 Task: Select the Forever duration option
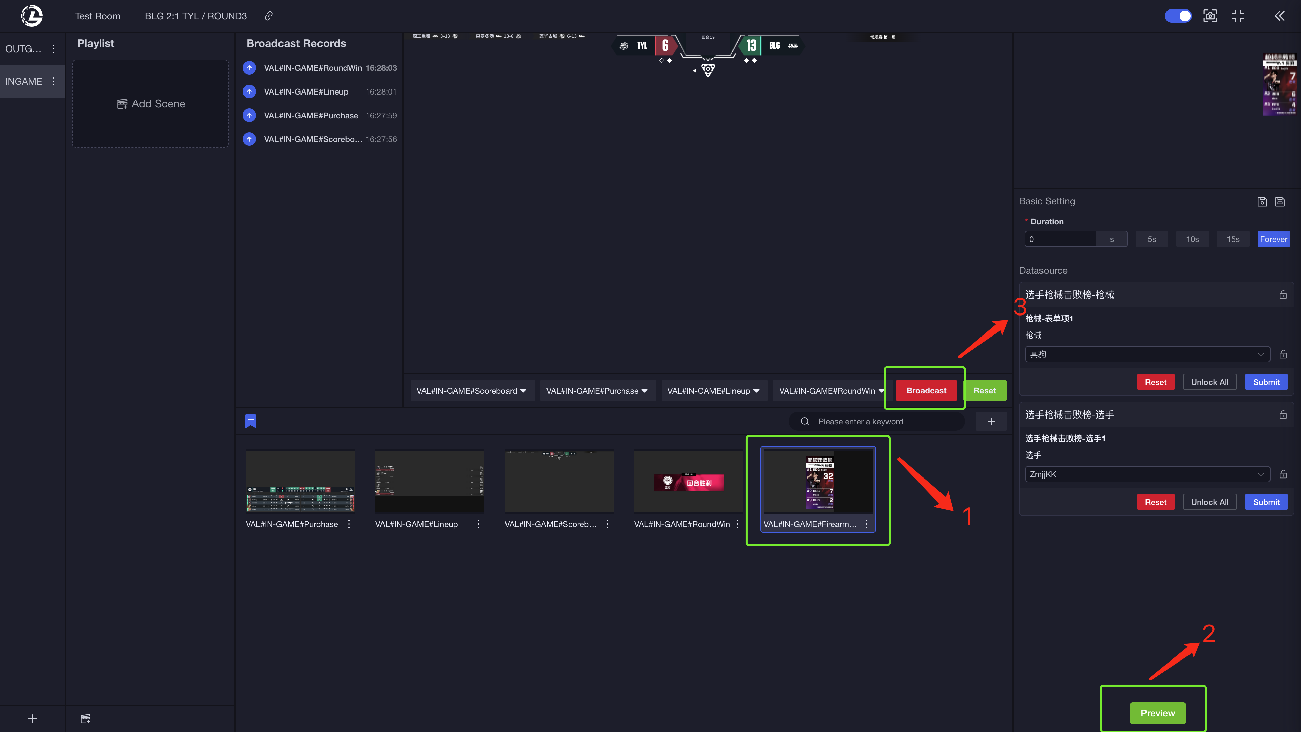click(1273, 240)
